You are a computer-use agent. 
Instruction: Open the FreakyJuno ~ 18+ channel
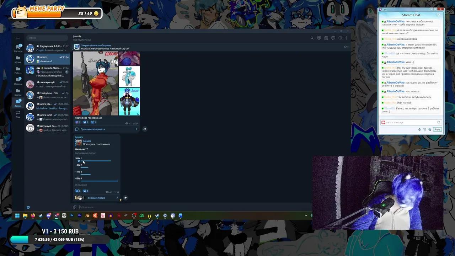pos(47,95)
